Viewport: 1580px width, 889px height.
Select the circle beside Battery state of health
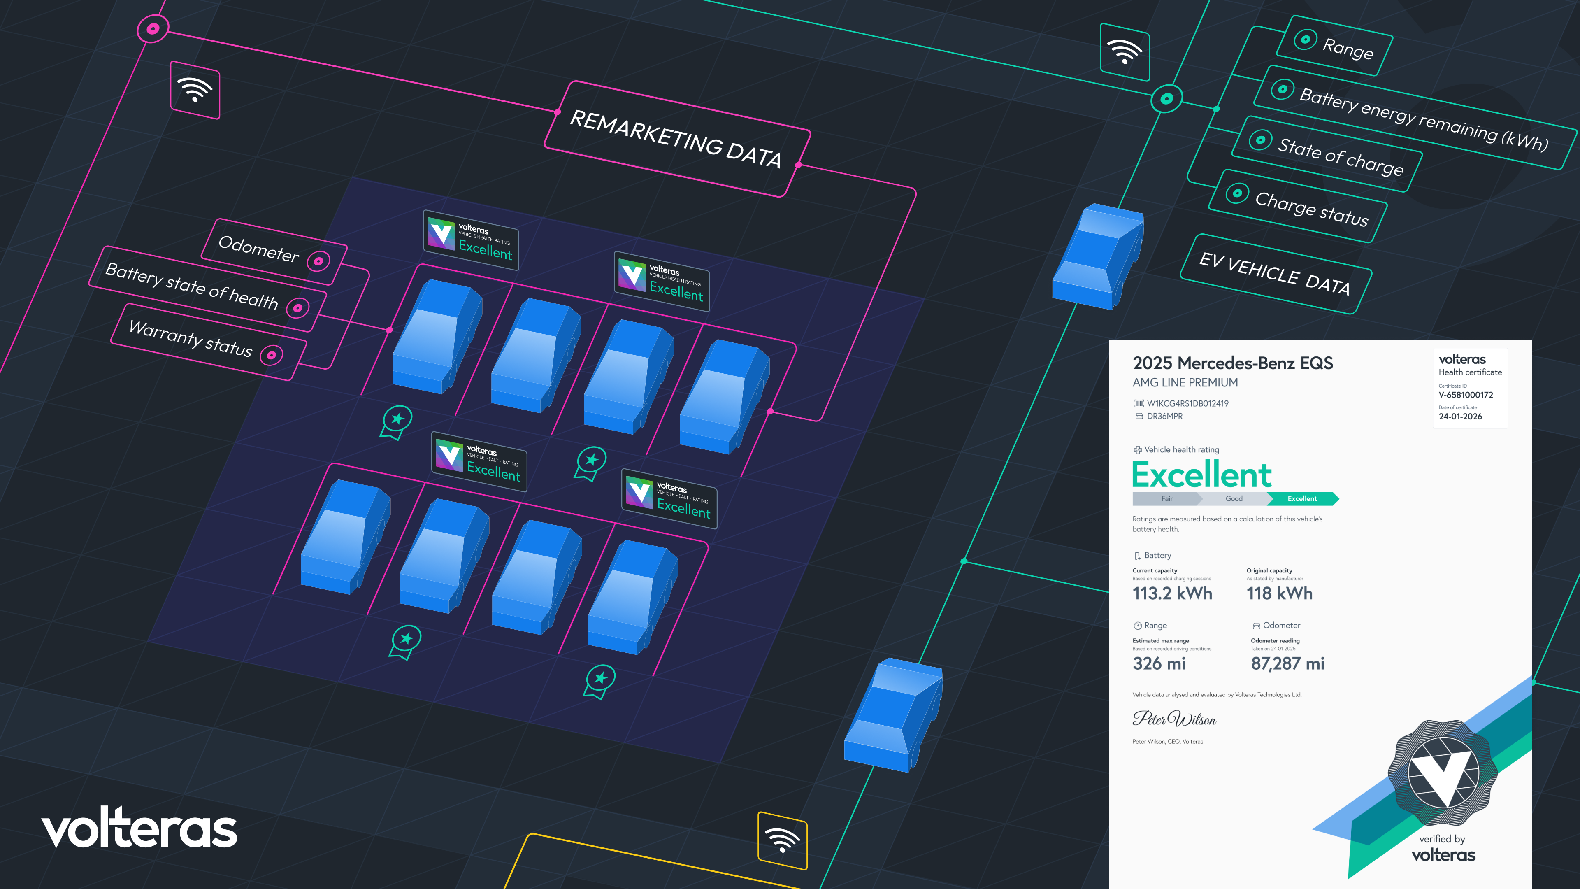coord(297,308)
